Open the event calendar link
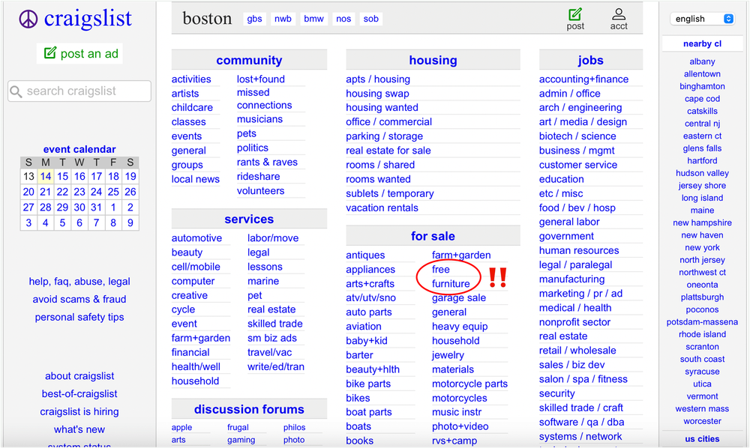 coord(79,149)
